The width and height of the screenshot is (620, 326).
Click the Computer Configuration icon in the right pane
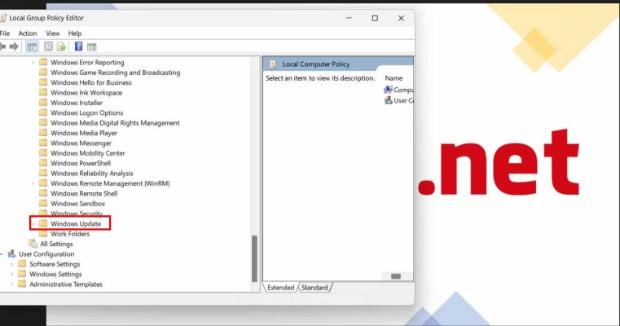point(389,90)
